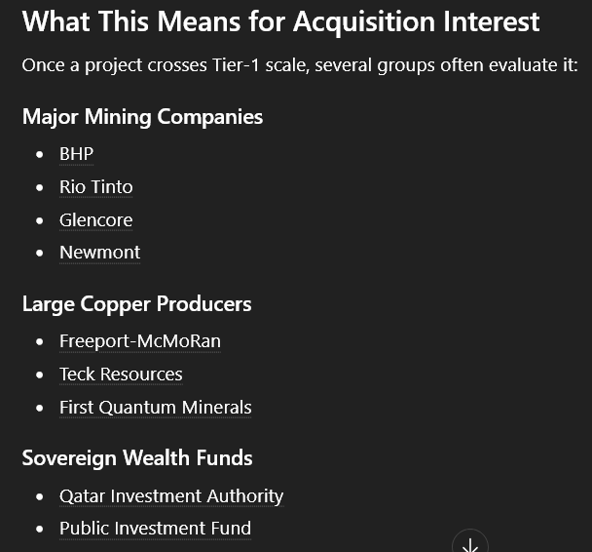Screen dimensions: 592x552
Task: Click the Acquisition Interest title heading
Action: coord(280,21)
